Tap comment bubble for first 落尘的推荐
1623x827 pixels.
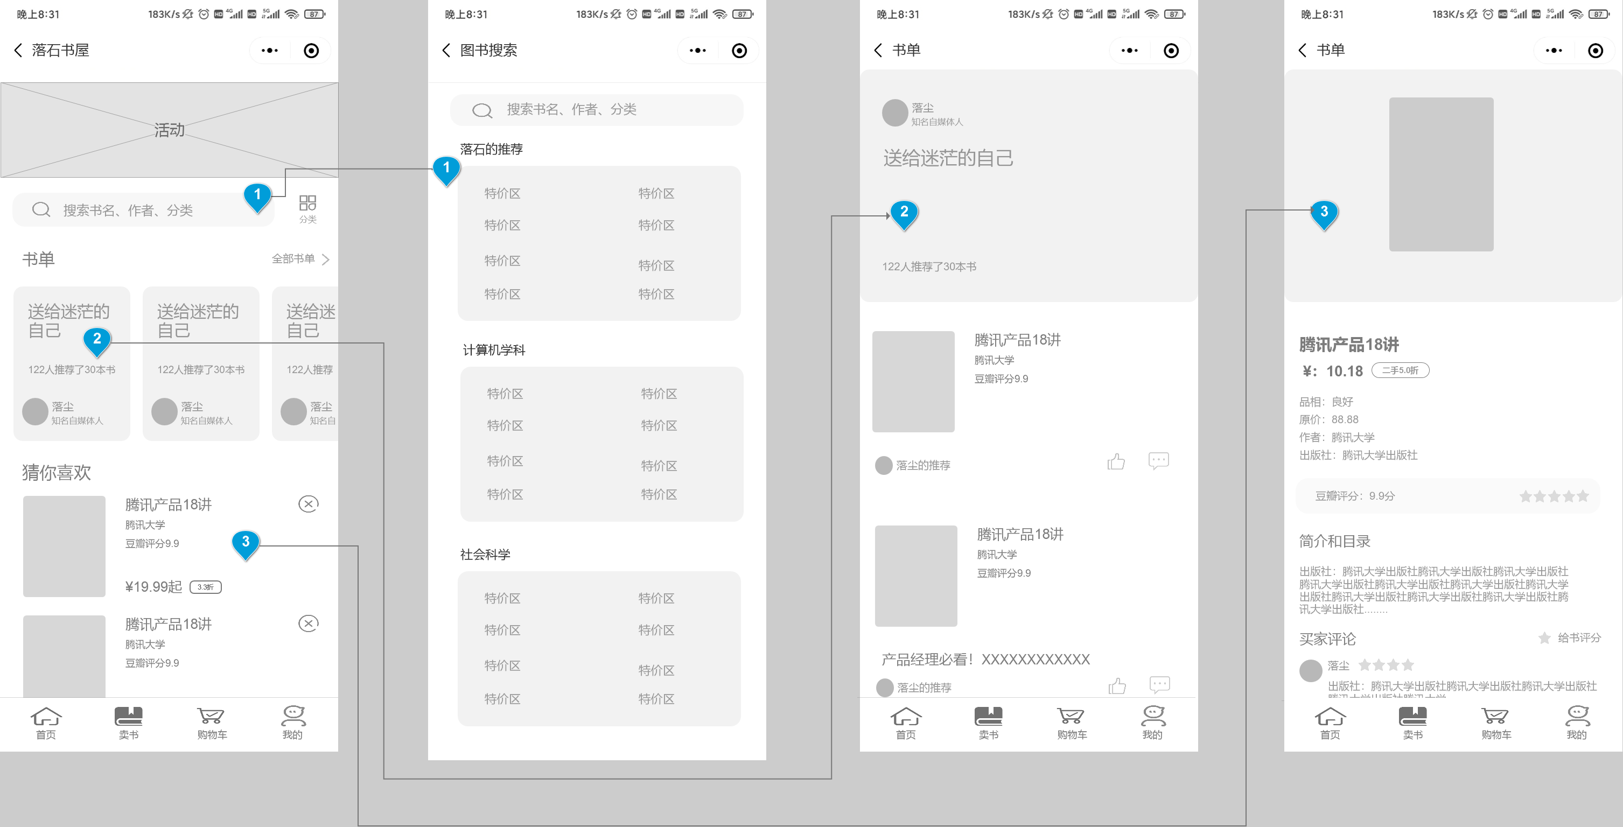[x=1158, y=461]
